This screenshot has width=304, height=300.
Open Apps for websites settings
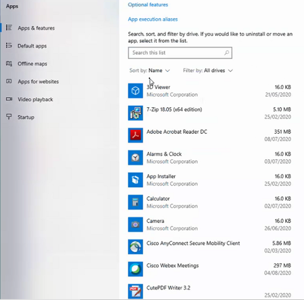[39, 82]
